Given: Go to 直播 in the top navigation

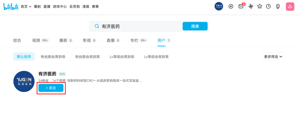Looking at the screenshot, I should point(47,6).
